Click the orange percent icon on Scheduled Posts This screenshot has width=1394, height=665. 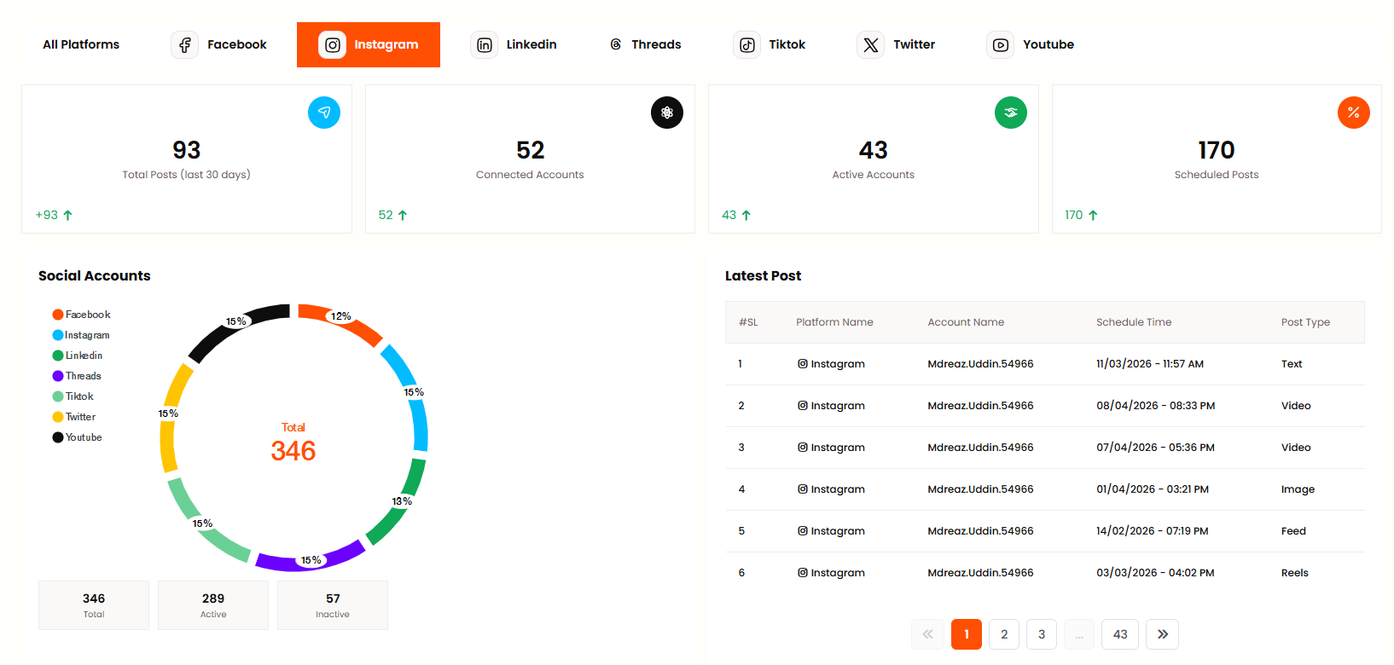coord(1353,113)
